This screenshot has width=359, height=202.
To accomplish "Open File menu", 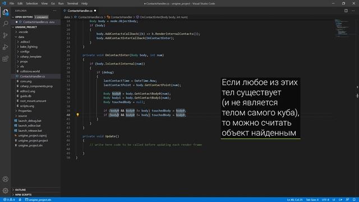I will click(12, 3).
